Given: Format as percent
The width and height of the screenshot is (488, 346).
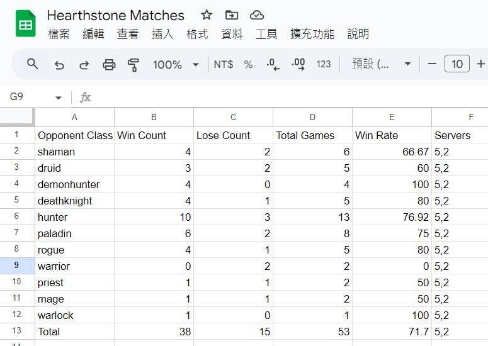Looking at the screenshot, I should click(248, 64).
